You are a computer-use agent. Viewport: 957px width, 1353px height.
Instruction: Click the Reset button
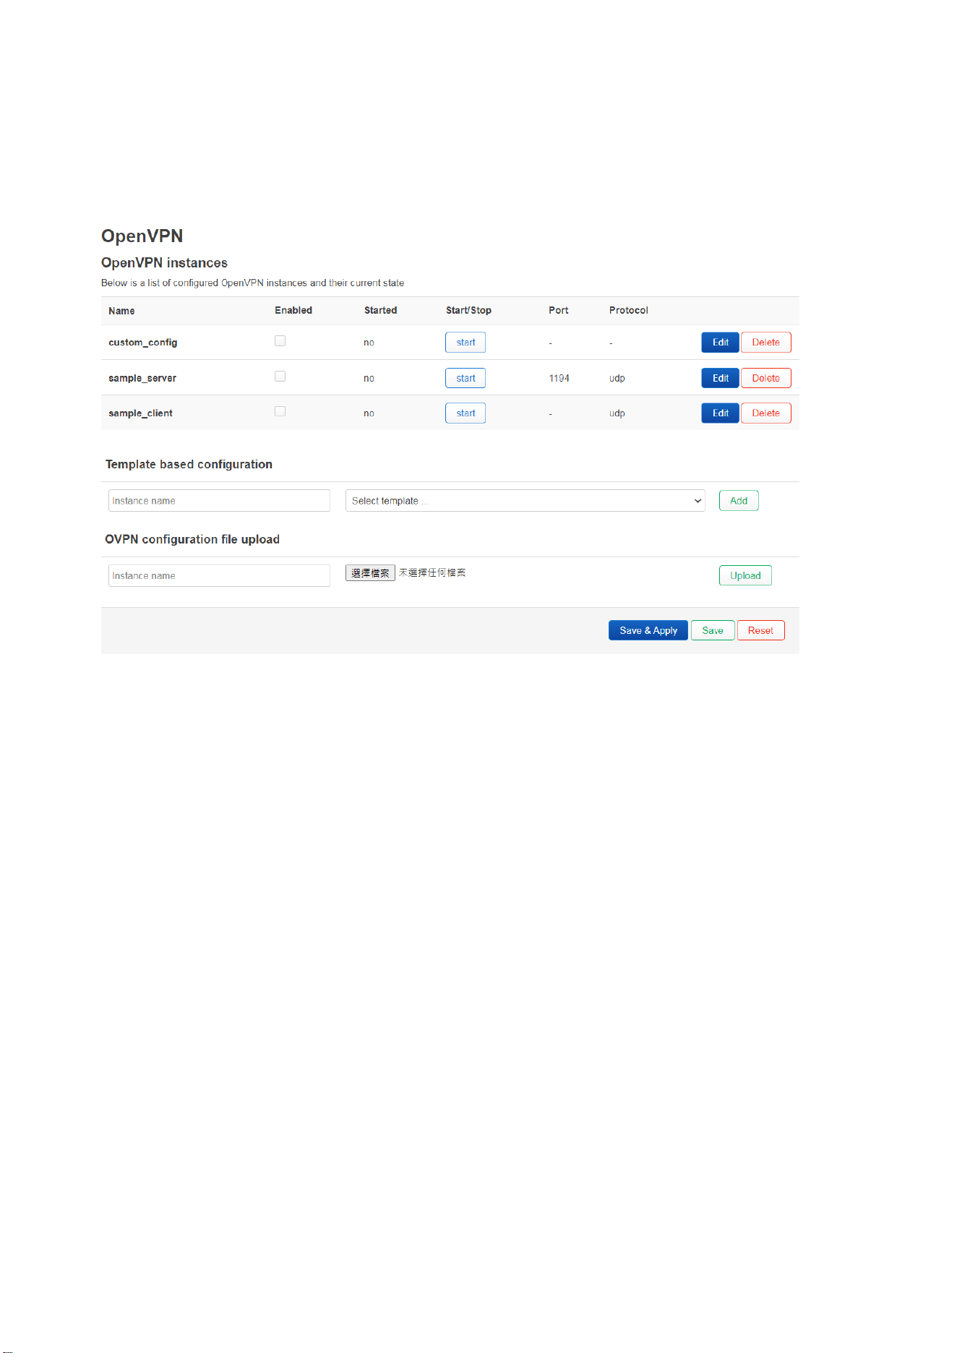[x=761, y=631]
